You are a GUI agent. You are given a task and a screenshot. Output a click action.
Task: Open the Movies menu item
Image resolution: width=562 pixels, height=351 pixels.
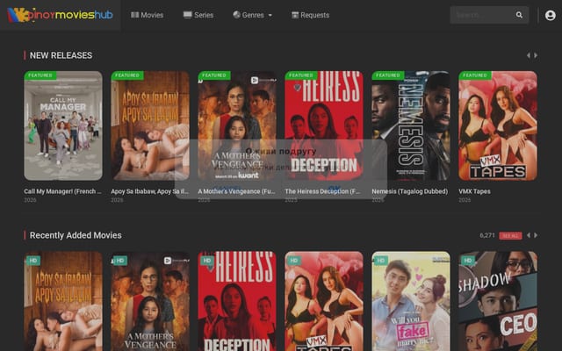147,15
